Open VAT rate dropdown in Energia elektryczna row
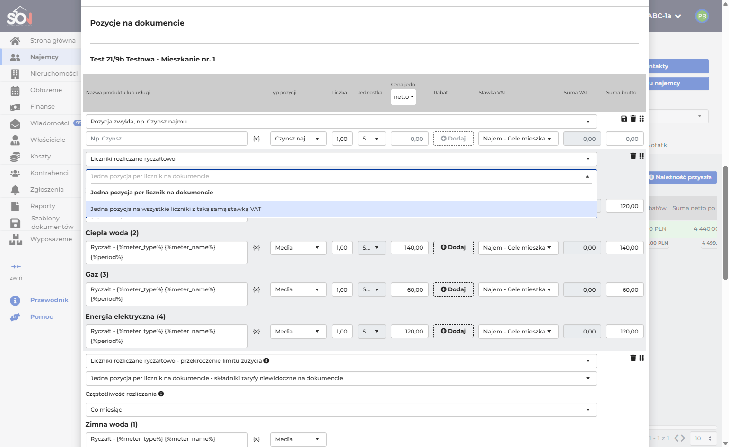This screenshot has width=729, height=447. 518,332
